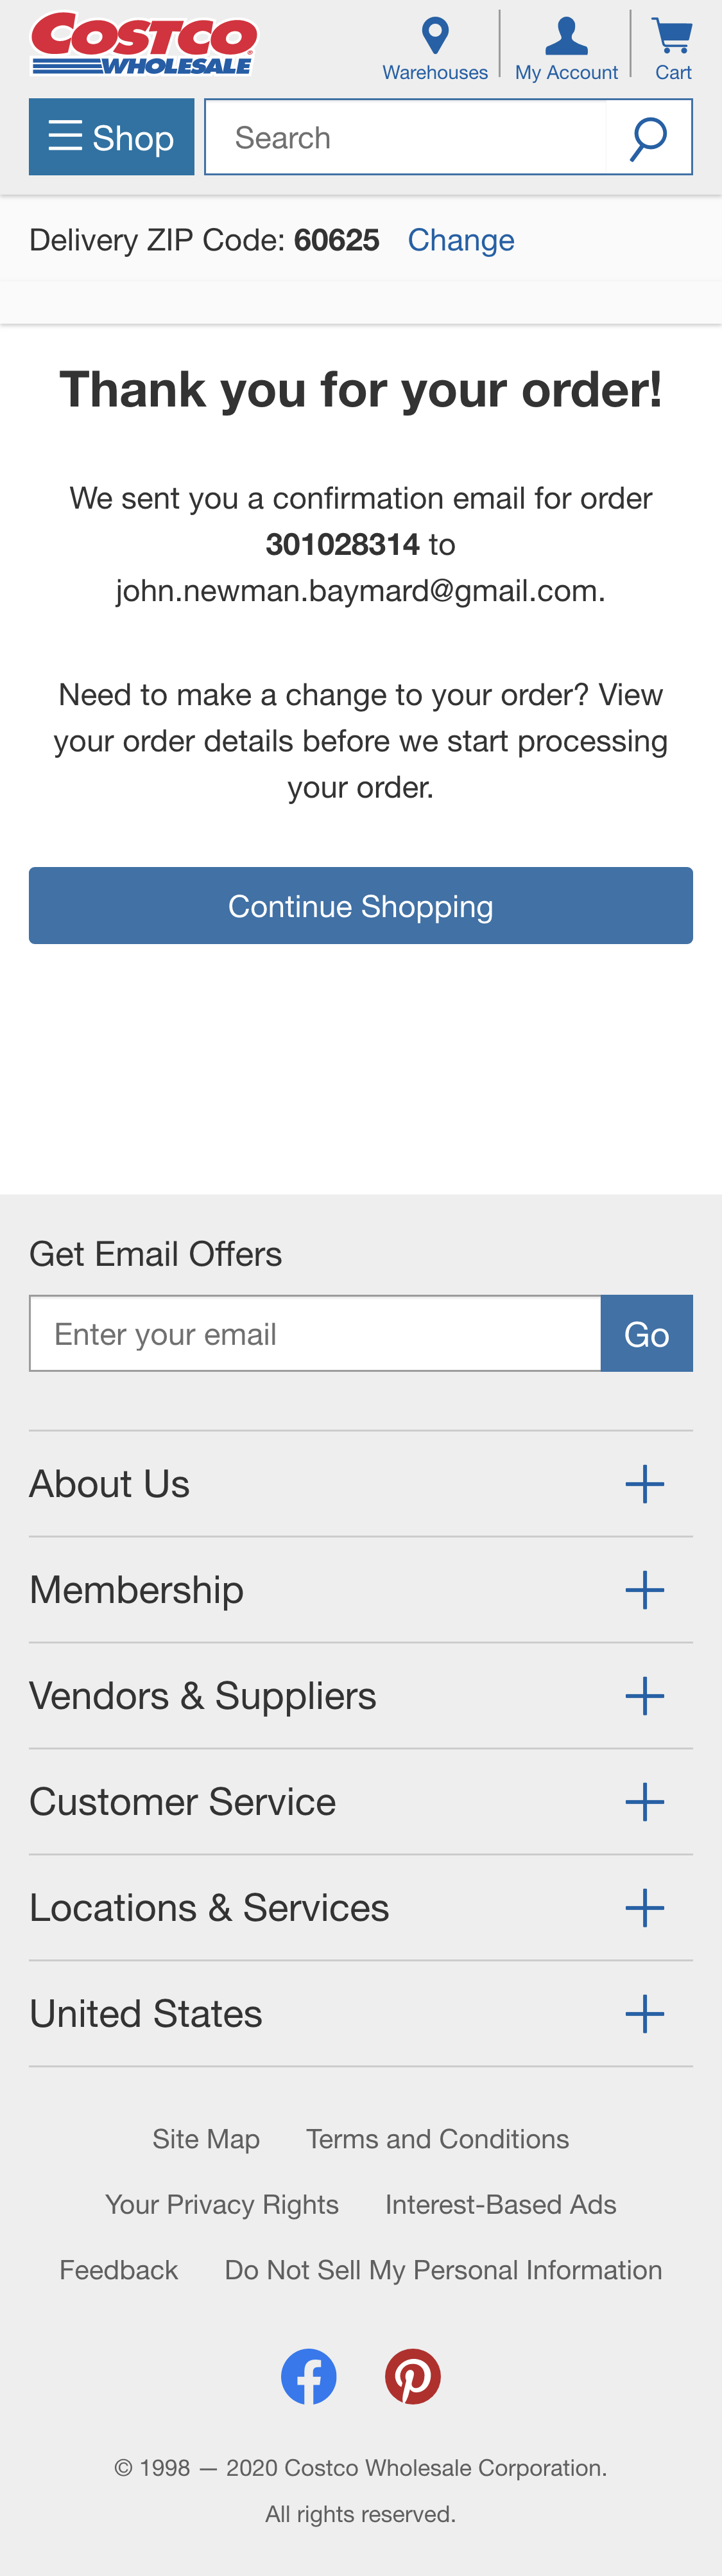Open the Terms and Conditions link
The image size is (722, 2576).
point(438,2139)
